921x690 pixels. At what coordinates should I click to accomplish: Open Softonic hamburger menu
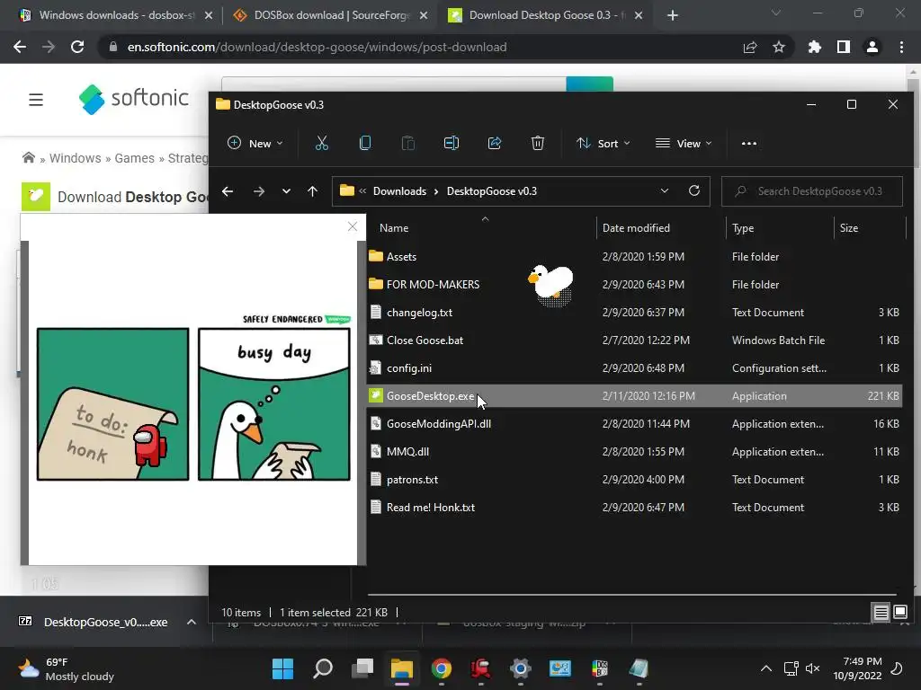(36, 99)
